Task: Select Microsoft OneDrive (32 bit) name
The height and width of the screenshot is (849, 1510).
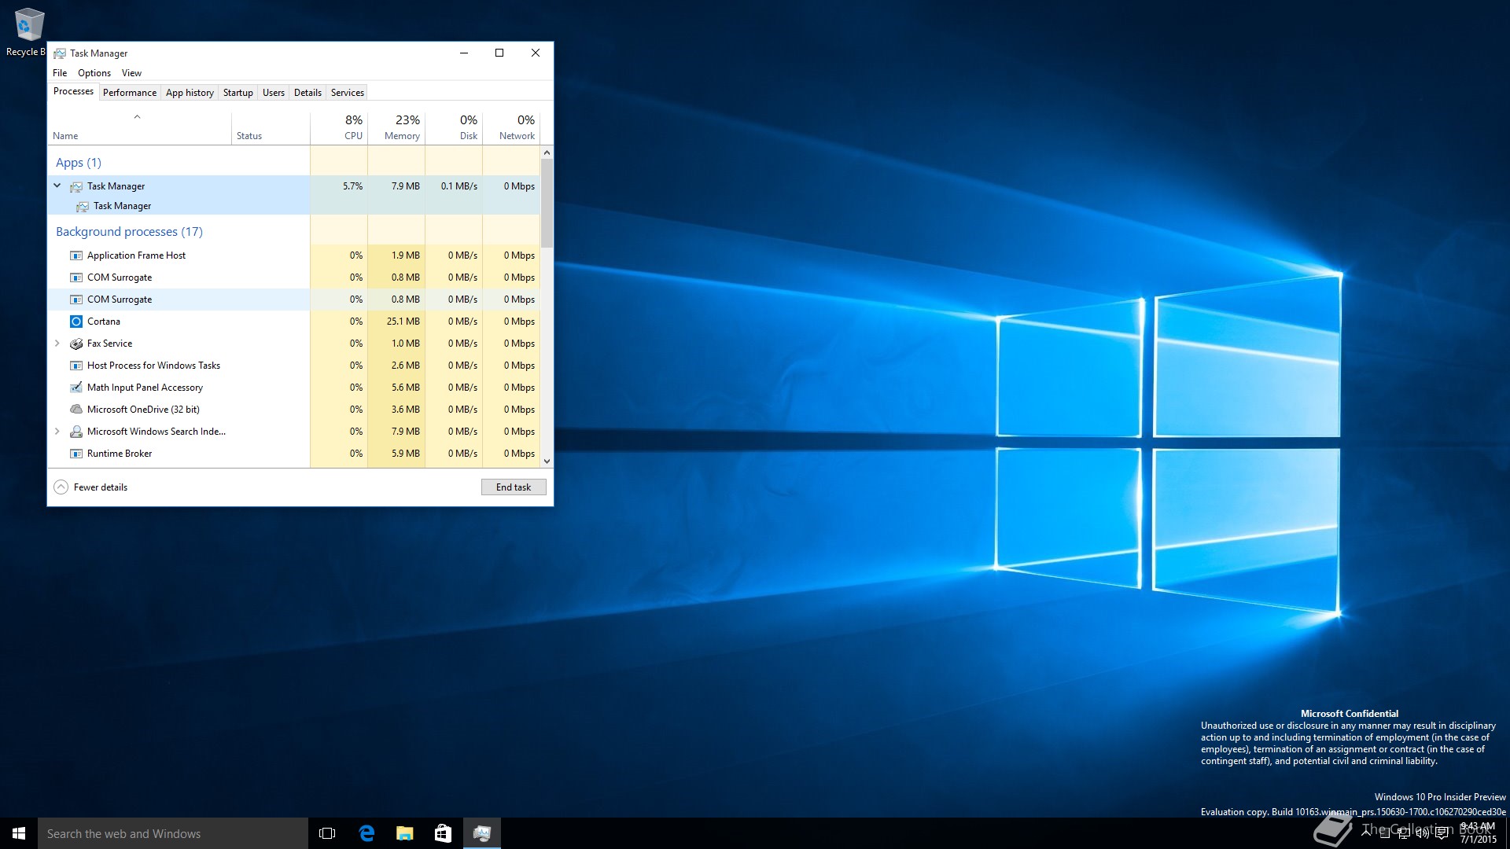Action: pyautogui.click(x=143, y=410)
